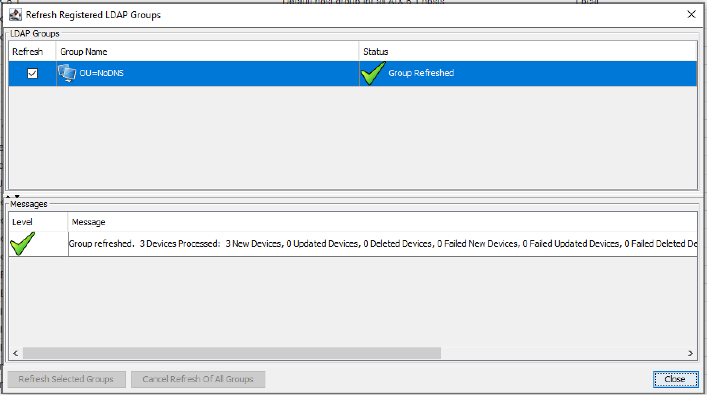The height and width of the screenshot is (395, 707).
Task: Click Cancel Refresh Of All Groups
Action: pos(198,380)
